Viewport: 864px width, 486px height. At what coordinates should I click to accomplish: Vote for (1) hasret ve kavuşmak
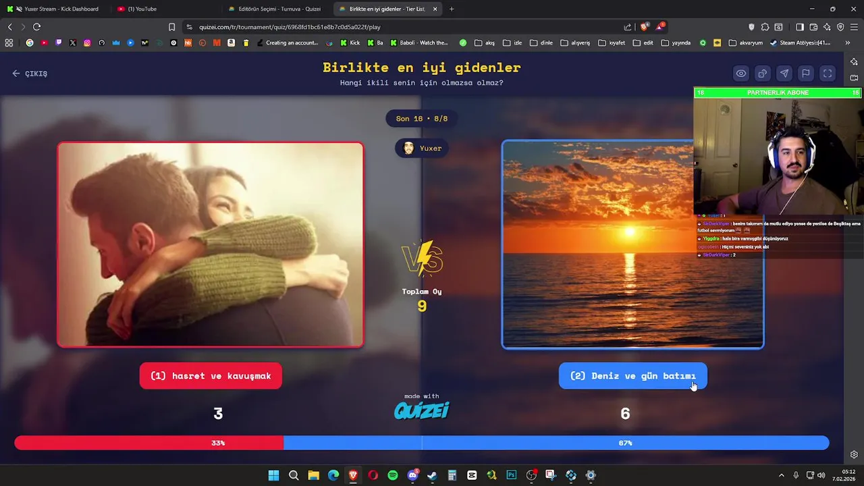point(211,376)
